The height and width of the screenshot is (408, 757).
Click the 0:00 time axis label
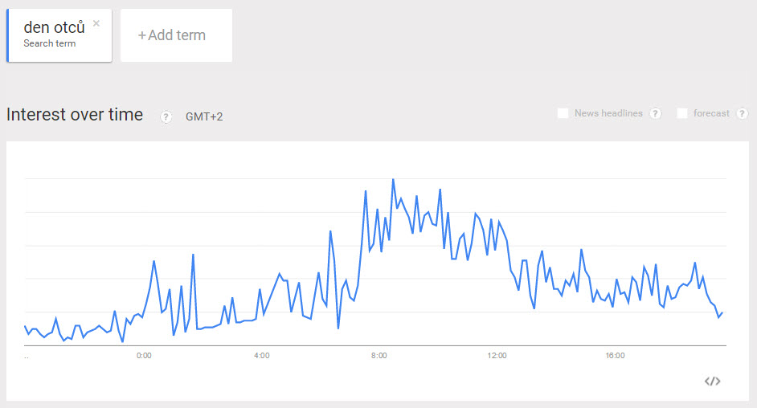point(144,356)
